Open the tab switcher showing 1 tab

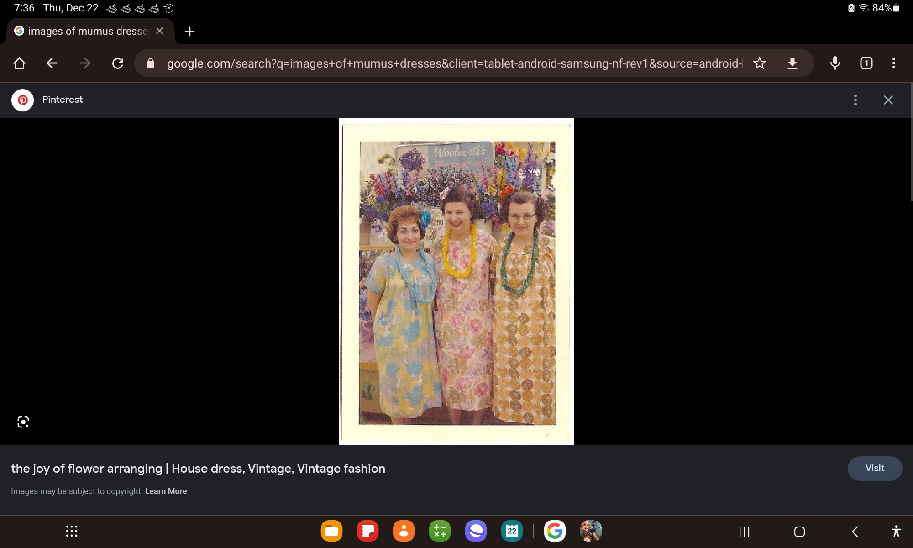point(866,63)
